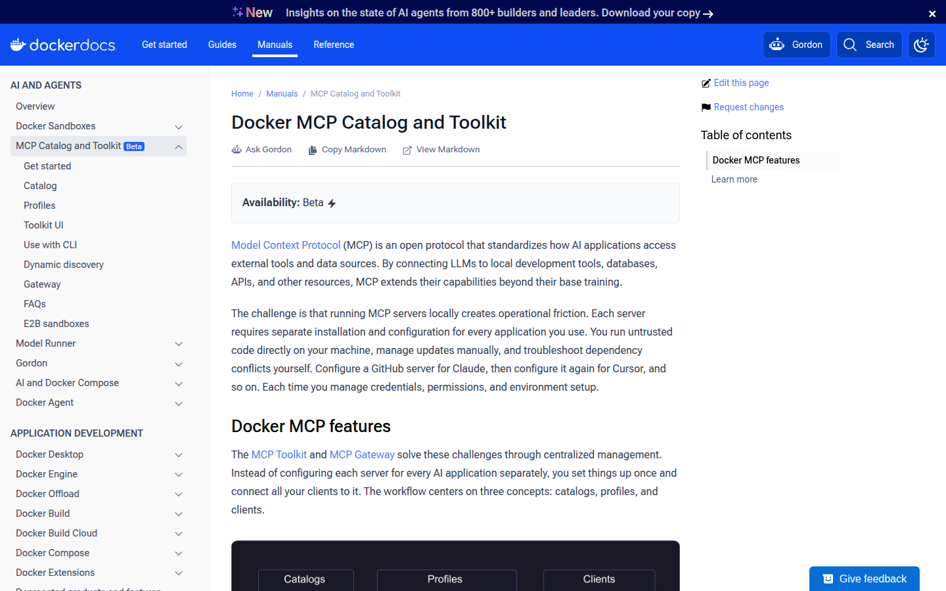Expand the Docker Agent section
Viewport: 946px width, 591px height.
[x=178, y=403]
